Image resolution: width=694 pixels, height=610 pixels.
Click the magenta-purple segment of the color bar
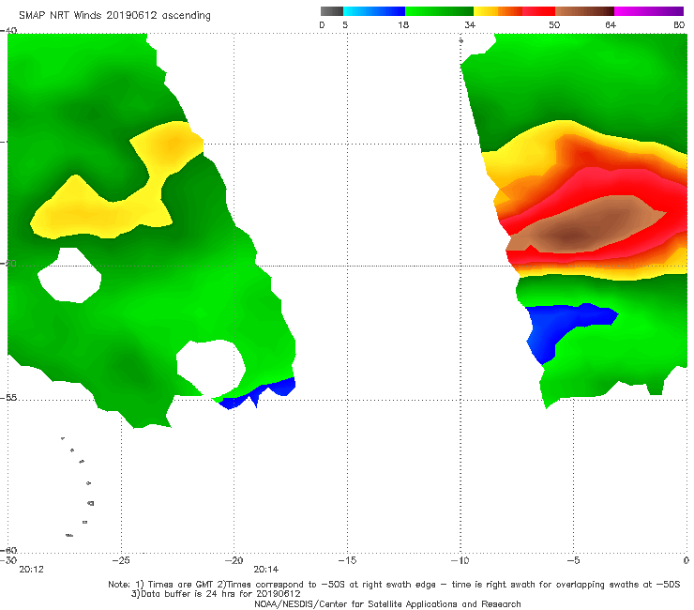tap(649, 11)
